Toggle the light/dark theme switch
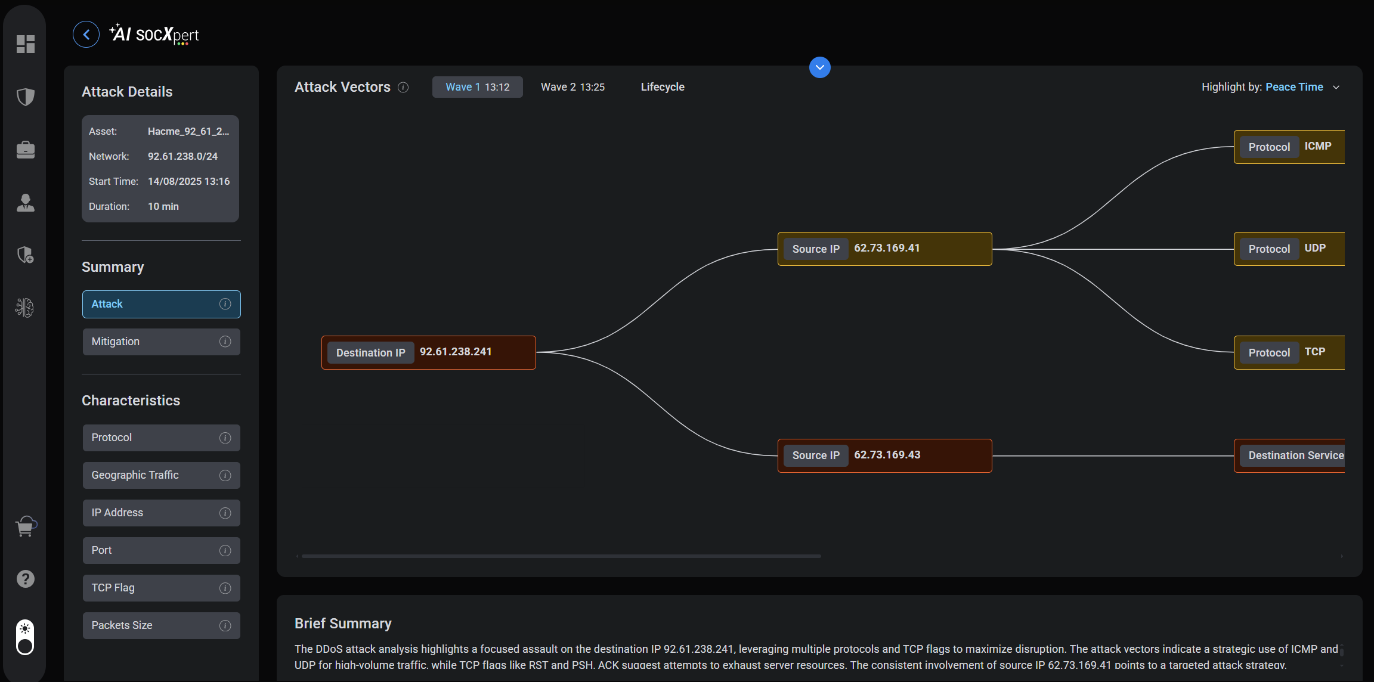This screenshot has width=1374, height=682. coord(25,637)
